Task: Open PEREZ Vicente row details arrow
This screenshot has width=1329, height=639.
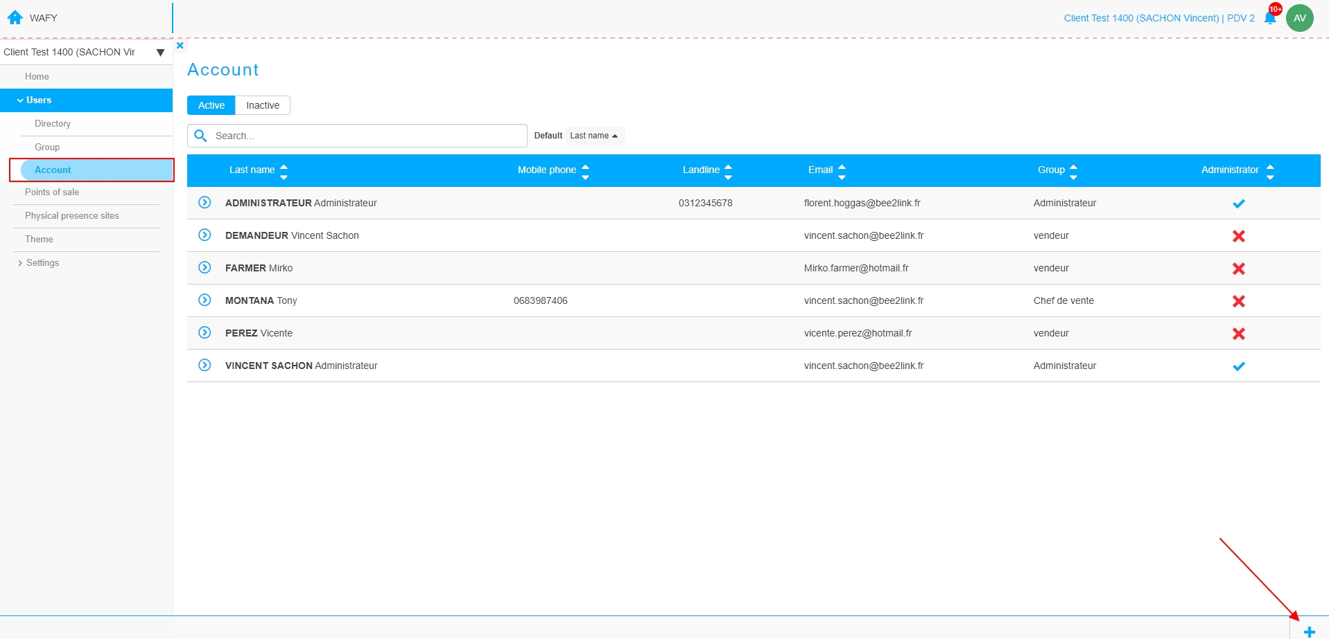Action: 205,332
